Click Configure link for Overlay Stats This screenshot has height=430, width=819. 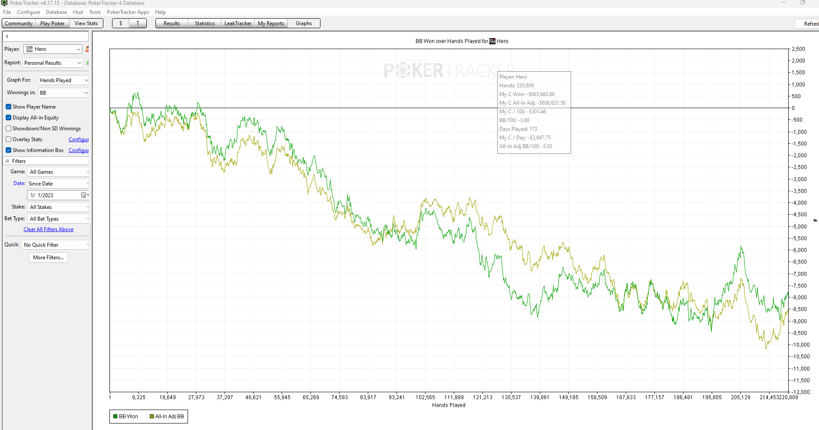(x=79, y=139)
